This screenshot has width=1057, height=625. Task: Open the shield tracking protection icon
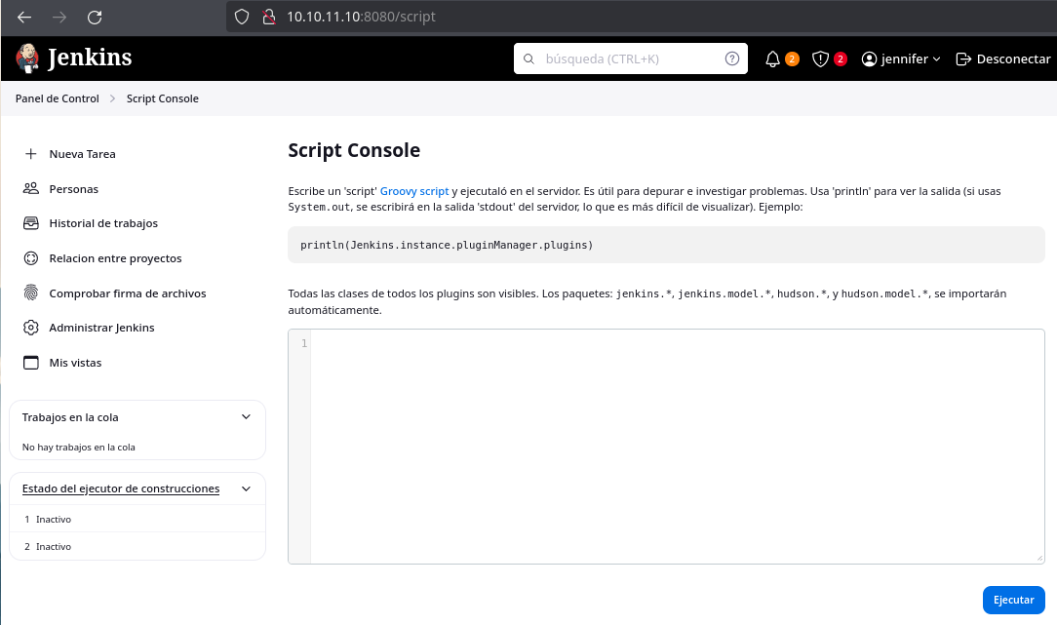tap(241, 17)
